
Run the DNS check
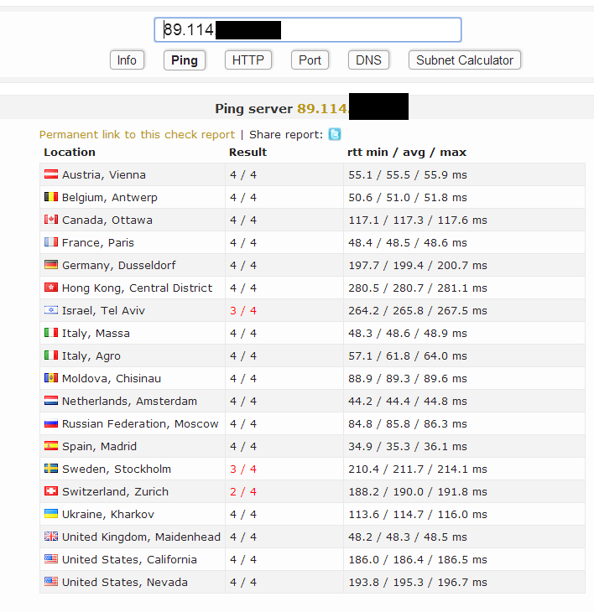click(x=368, y=60)
